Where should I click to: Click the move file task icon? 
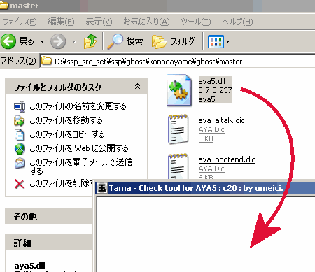[x=20, y=120]
